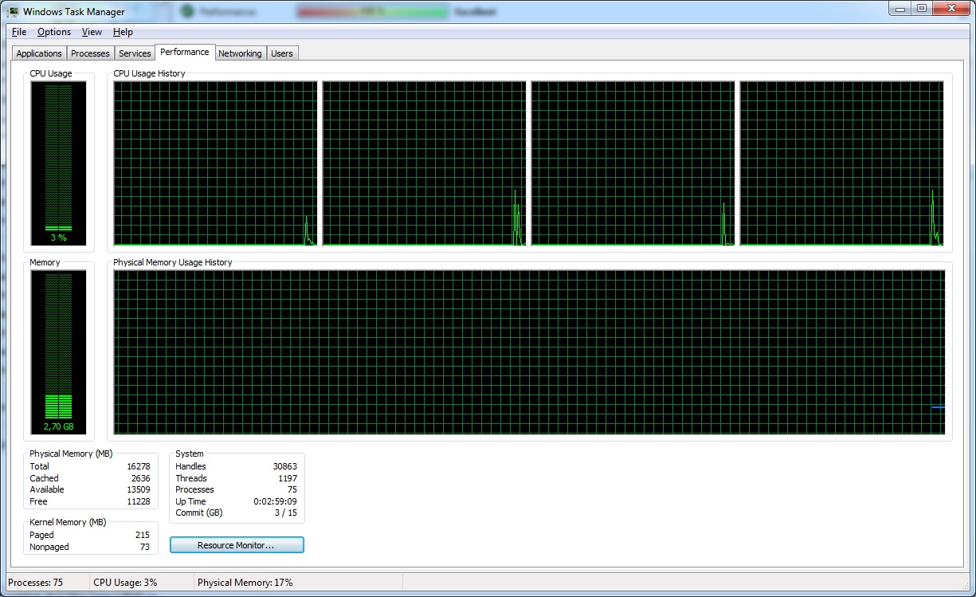Click the Memory gauge showing 2,70 GB
The width and height of the screenshot is (976, 597).
point(58,352)
